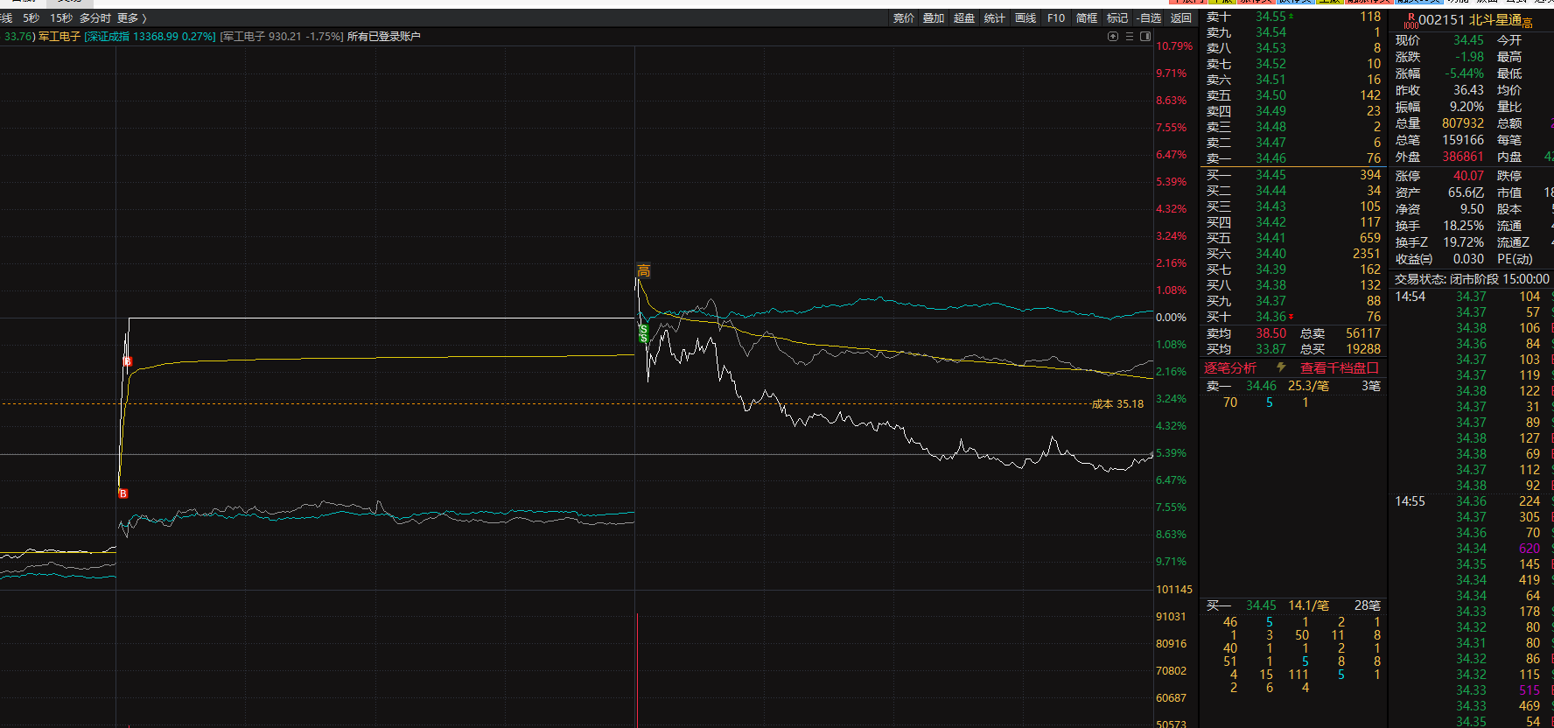Expand the 更多 periods menu
Screen dimensions: 1554x728
tap(131, 17)
